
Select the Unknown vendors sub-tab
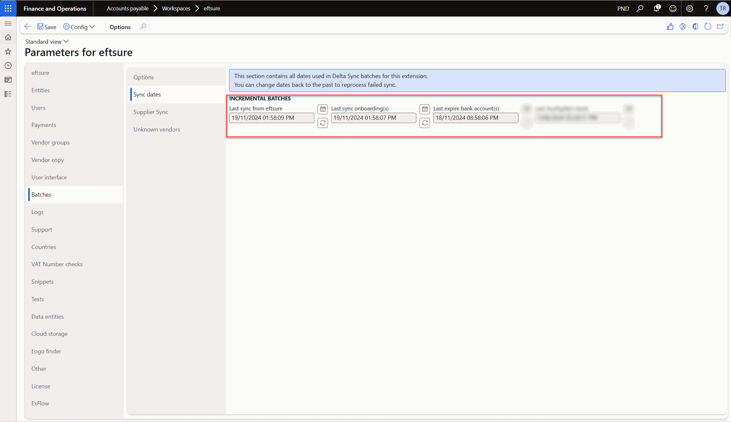point(177,130)
